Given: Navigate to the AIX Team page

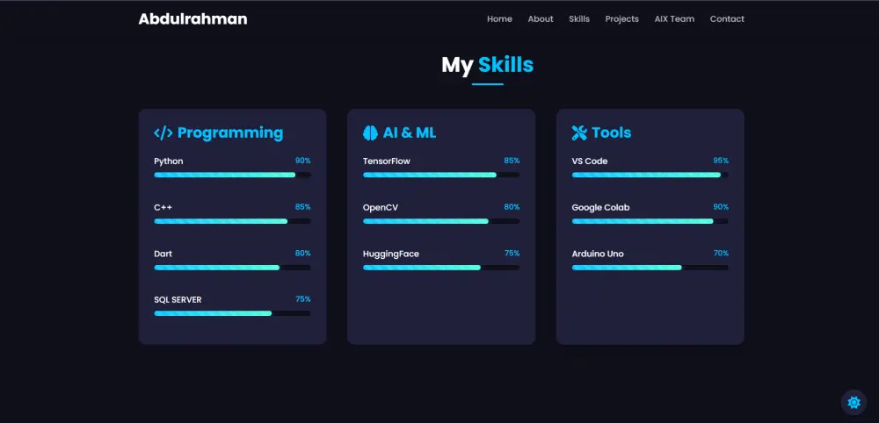Looking at the screenshot, I should tap(674, 19).
